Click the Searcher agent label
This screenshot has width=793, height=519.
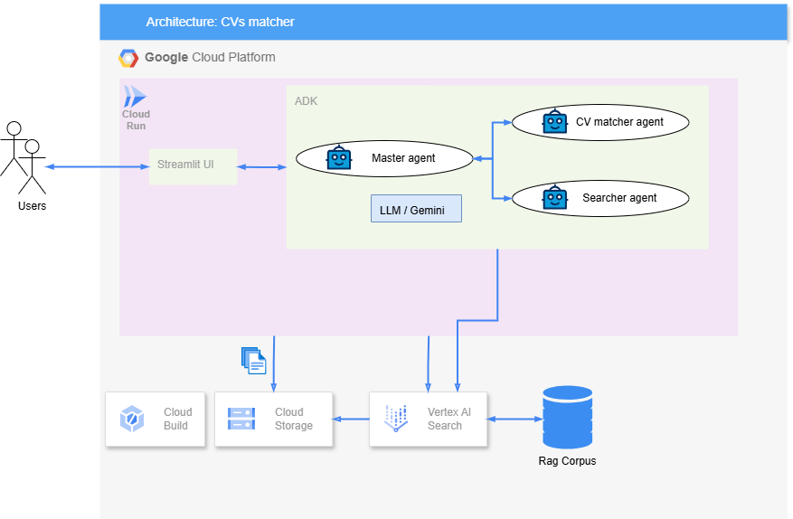pyautogui.click(x=619, y=198)
